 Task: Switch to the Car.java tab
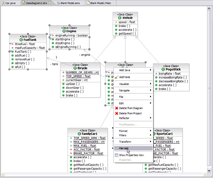[9, 3]
